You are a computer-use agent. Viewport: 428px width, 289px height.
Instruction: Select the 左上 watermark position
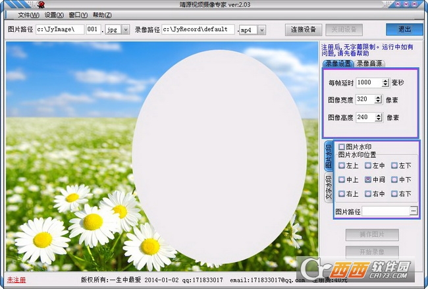[x=342, y=165]
